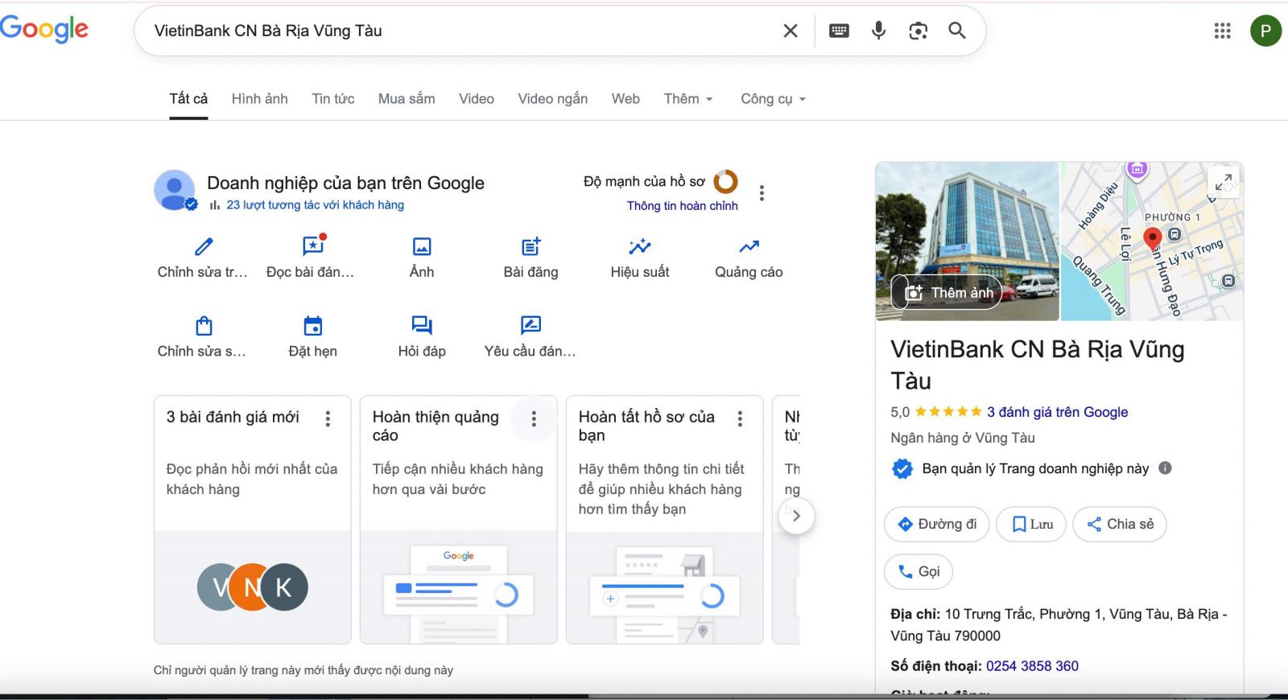Open the Google account avatar P
The image size is (1288, 700).
coord(1265,31)
